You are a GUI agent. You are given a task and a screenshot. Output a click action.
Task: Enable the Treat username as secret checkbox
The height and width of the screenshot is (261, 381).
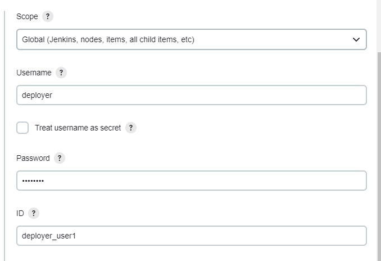(22, 128)
